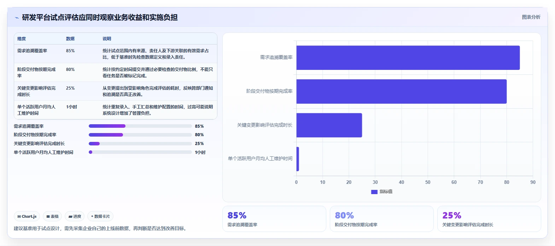This screenshot has width=555, height=246.
Task: Click the 80% value beside progress bar
Action: click(x=199, y=135)
